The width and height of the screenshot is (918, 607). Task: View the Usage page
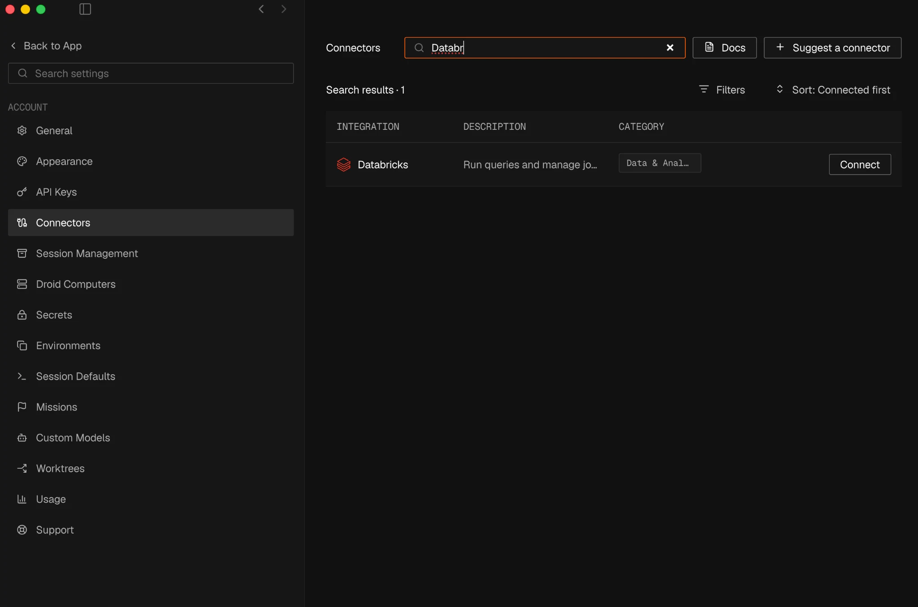coord(151,499)
